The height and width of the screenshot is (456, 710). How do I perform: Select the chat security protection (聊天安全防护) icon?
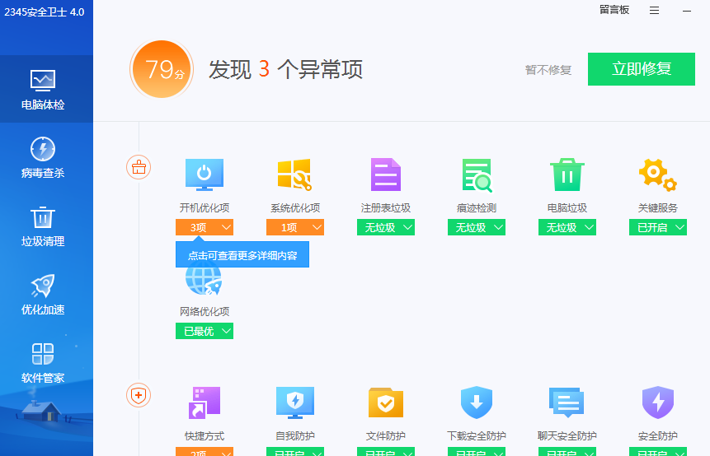567,402
